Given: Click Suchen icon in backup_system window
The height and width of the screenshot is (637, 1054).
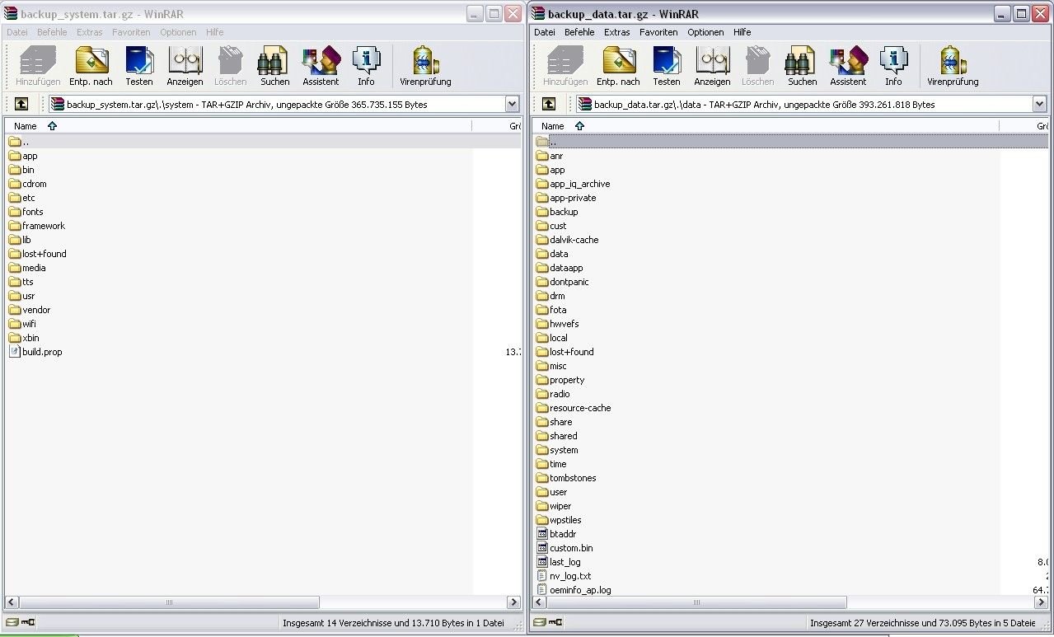Looking at the screenshot, I should click(274, 66).
